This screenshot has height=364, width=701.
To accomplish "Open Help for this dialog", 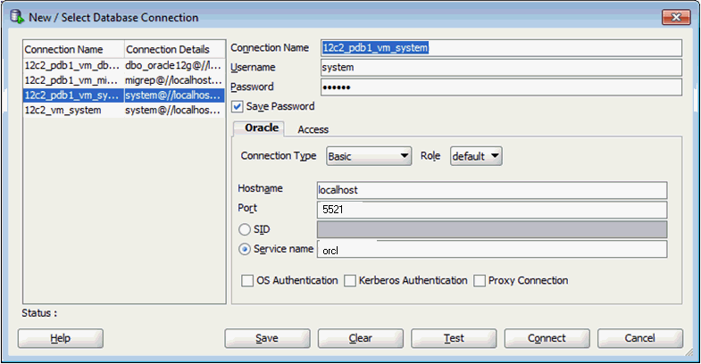I will (61, 338).
